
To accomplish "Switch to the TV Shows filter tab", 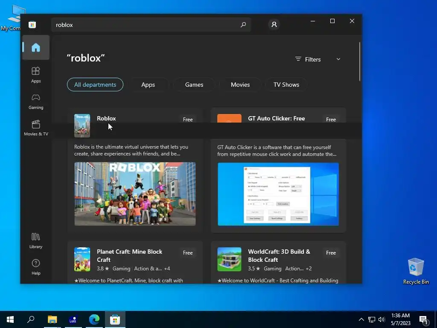I will [x=286, y=85].
